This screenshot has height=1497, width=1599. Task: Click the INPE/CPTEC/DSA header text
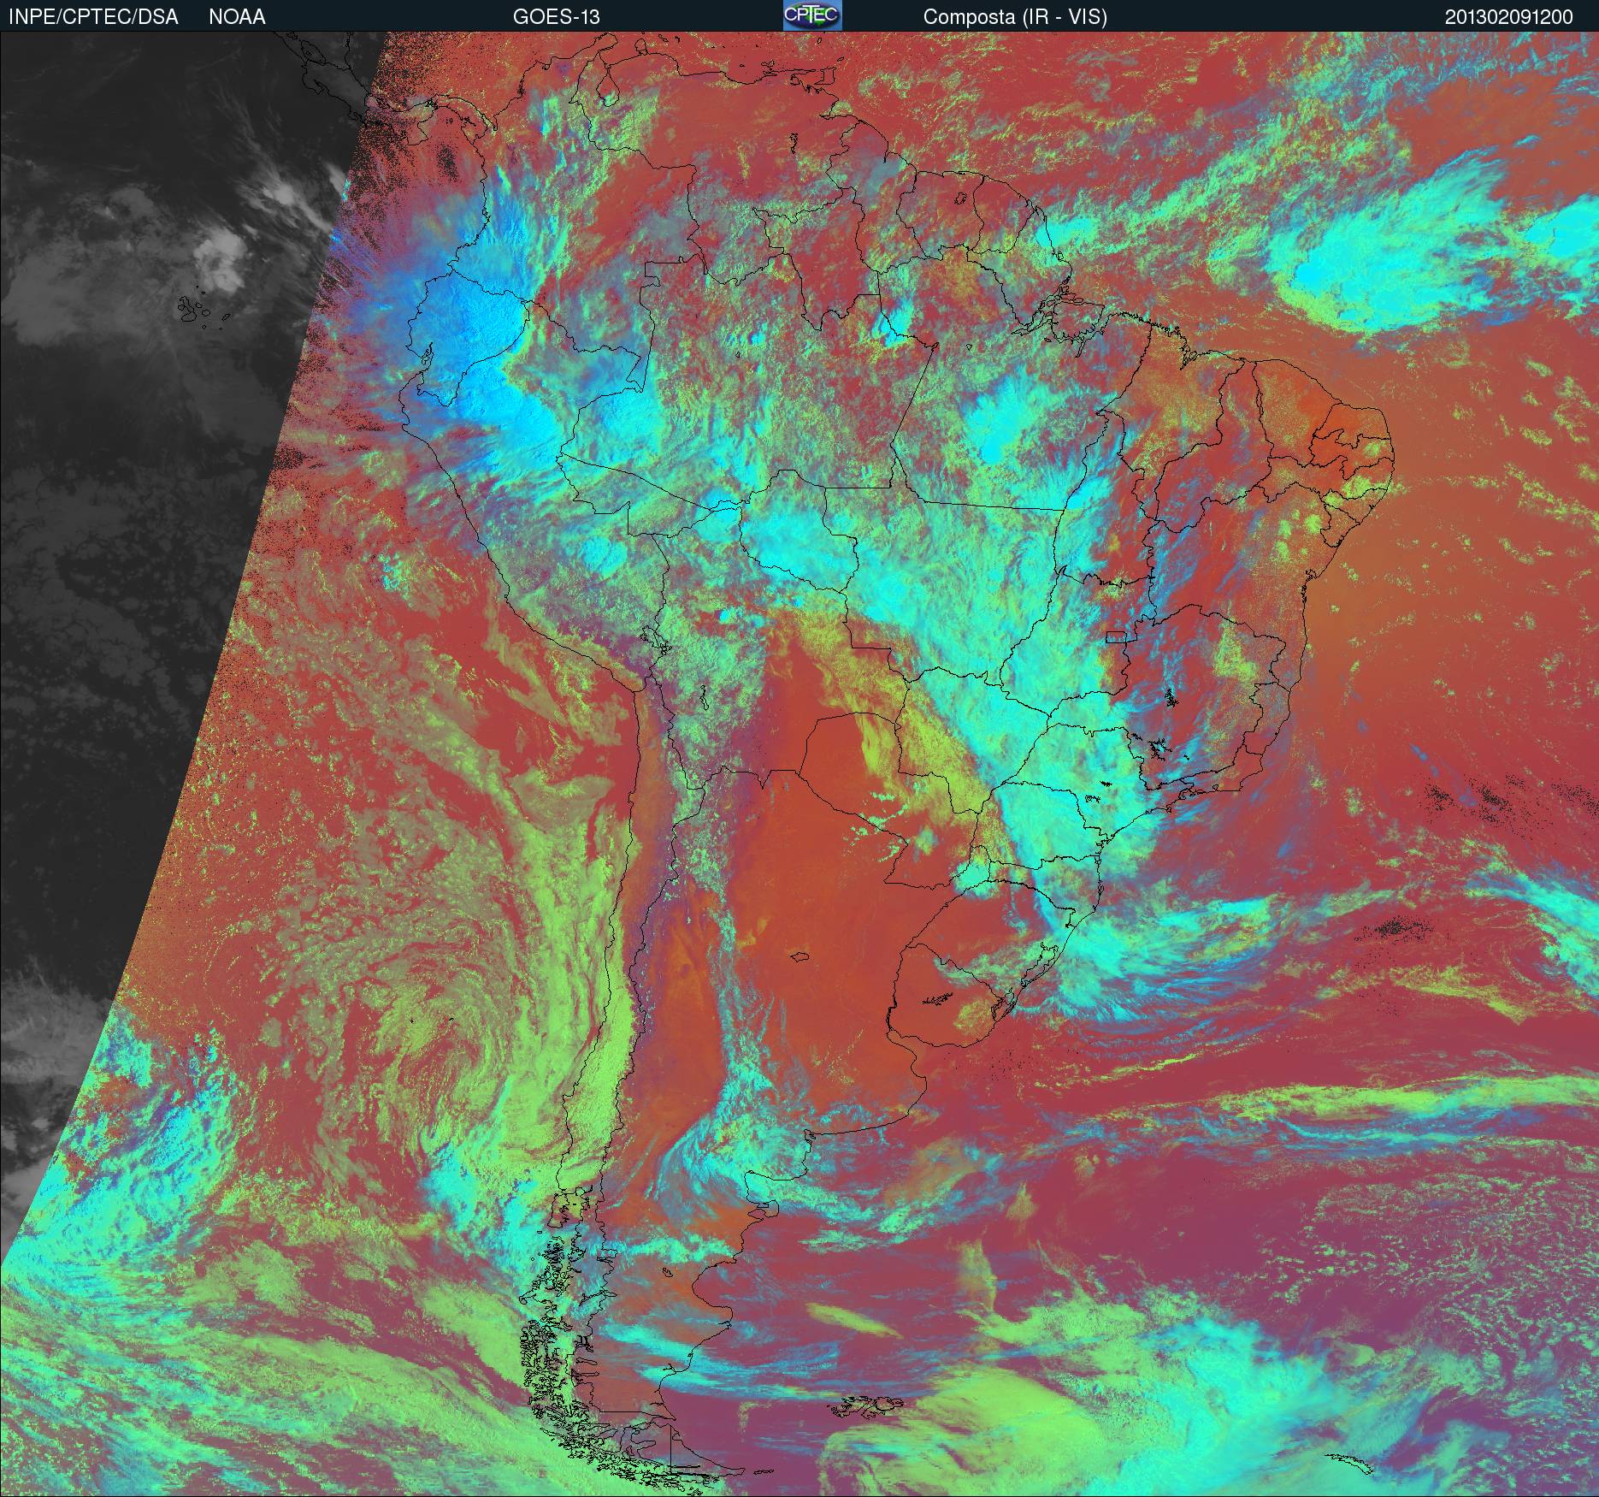coord(93,17)
